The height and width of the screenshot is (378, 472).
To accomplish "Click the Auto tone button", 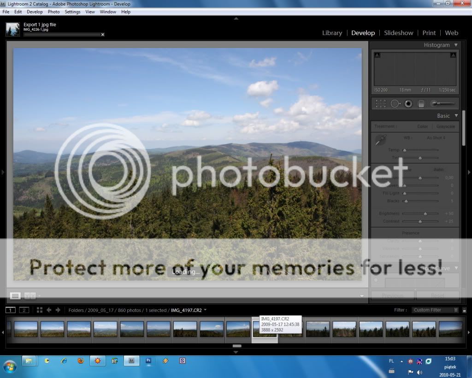I will (439, 170).
